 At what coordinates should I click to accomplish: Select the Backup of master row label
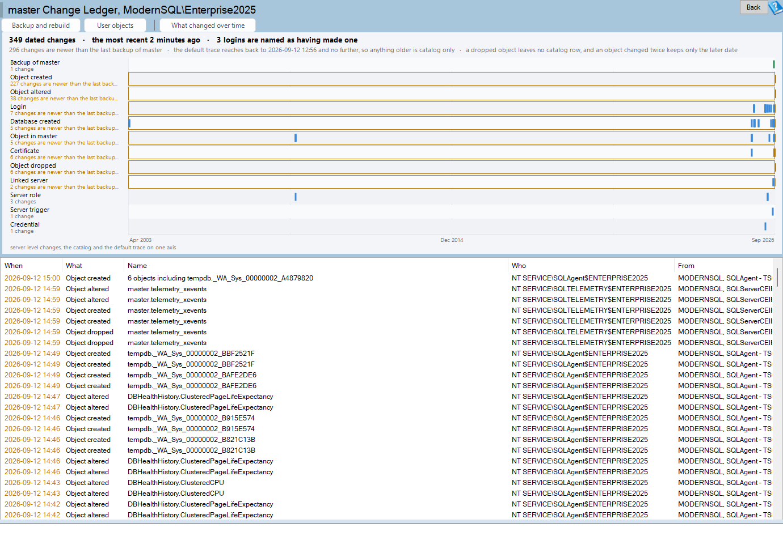tap(35, 62)
